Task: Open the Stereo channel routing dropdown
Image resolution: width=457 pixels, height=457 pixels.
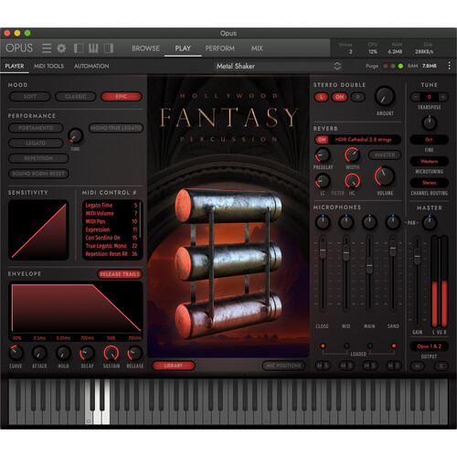Action: click(429, 183)
